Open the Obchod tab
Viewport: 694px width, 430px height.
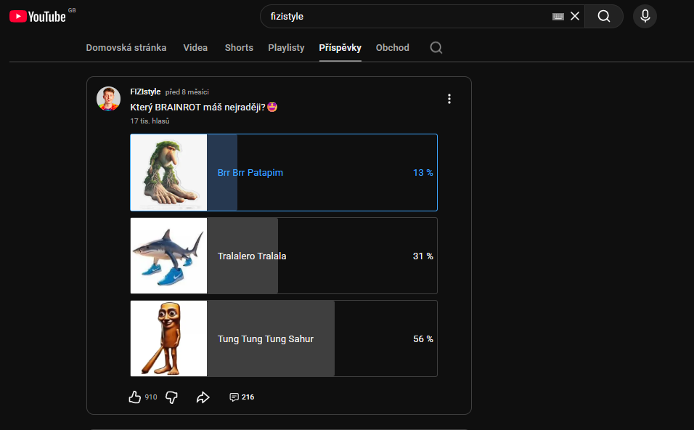pos(392,48)
